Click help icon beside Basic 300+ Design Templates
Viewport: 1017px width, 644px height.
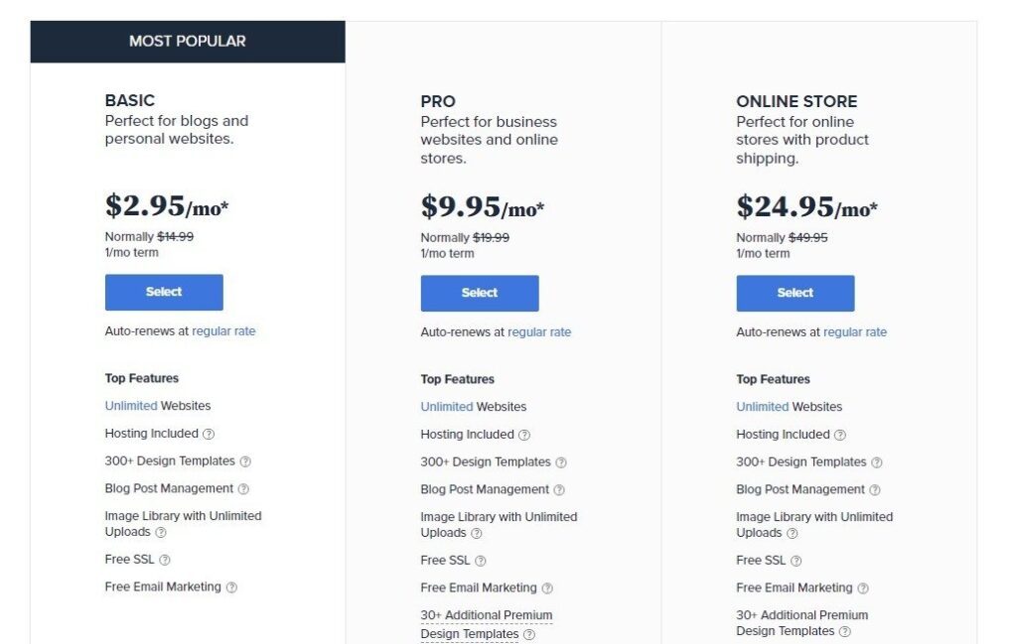pyautogui.click(x=245, y=461)
